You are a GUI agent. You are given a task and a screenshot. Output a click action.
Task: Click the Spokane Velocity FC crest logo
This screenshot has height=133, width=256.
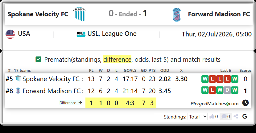click(80, 14)
